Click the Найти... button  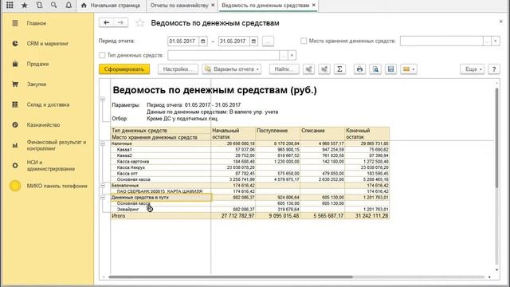pos(284,69)
